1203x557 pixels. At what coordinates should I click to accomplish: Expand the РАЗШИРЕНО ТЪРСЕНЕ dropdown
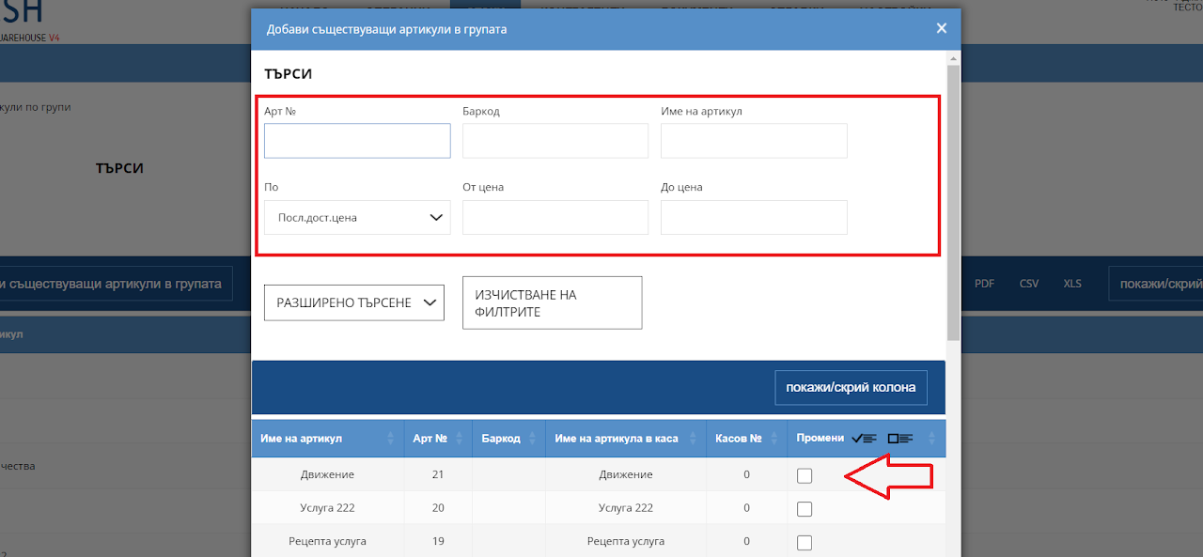click(354, 302)
